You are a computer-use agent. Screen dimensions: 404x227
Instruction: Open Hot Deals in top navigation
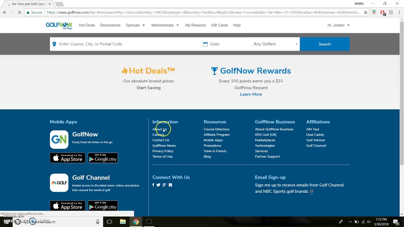[x=87, y=25]
